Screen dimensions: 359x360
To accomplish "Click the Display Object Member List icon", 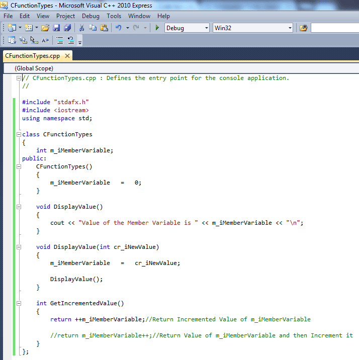I will tap(12, 40).
